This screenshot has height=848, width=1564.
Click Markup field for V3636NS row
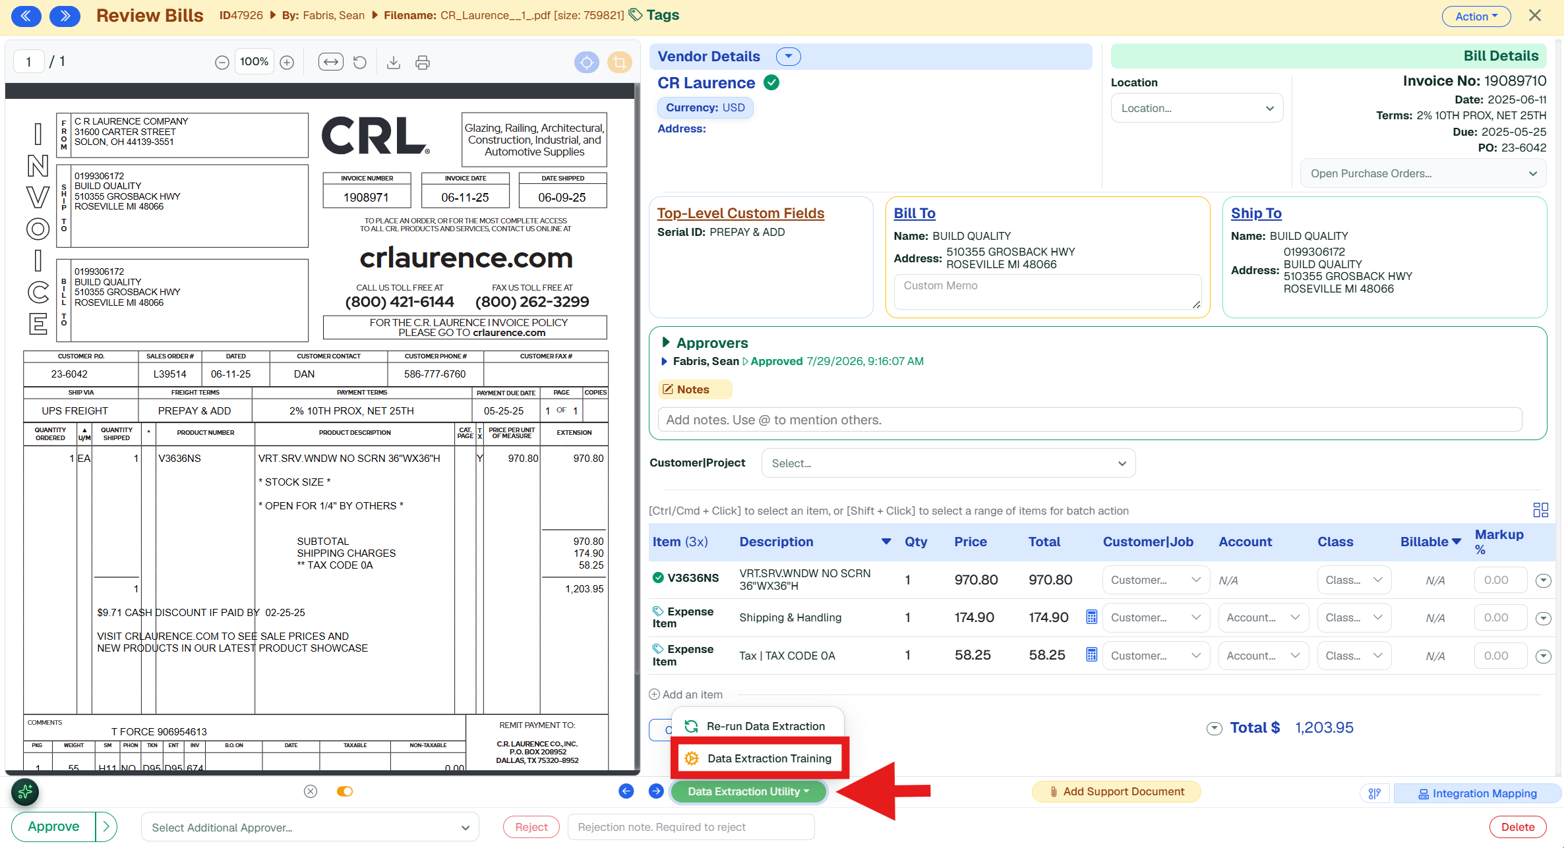point(1500,580)
